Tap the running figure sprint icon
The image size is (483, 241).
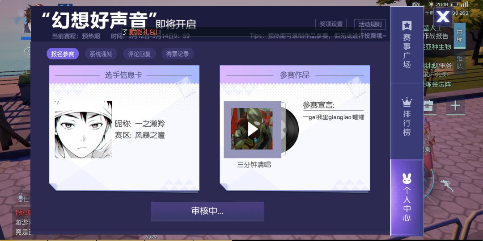[445, 185]
